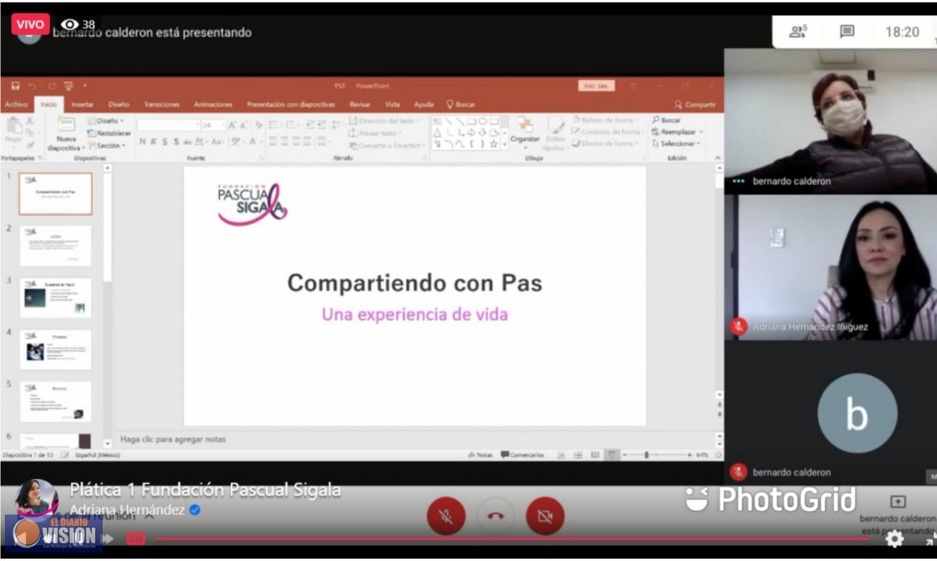This screenshot has height=561, width=937.
Task: Open the Meet chat message icon
Action: click(x=847, y=31)
